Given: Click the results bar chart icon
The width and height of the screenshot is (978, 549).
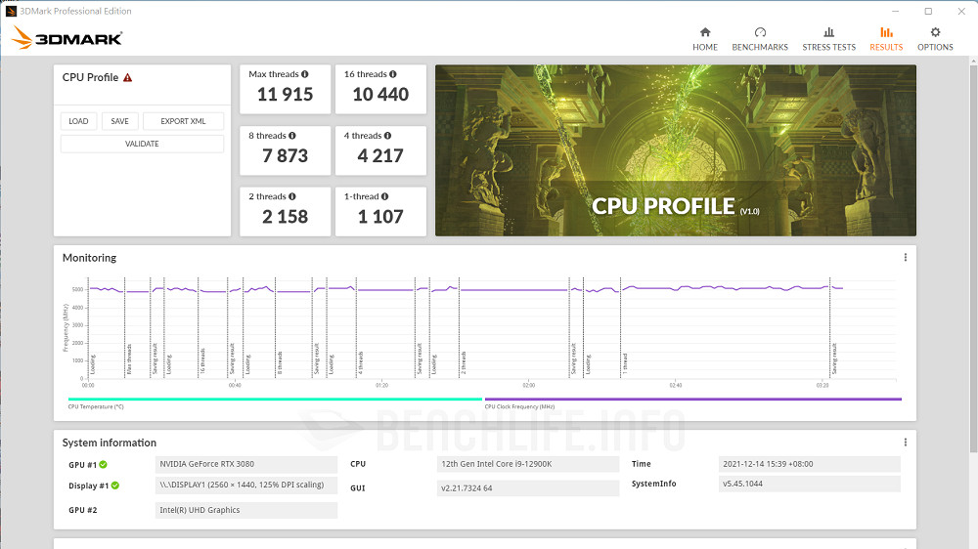Looking at the screenshot, I should [886, 32].
